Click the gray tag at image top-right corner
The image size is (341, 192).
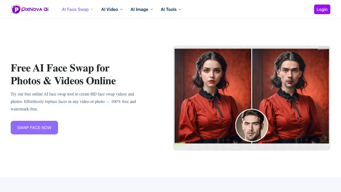pyautogui.click(x=323, y=48)
